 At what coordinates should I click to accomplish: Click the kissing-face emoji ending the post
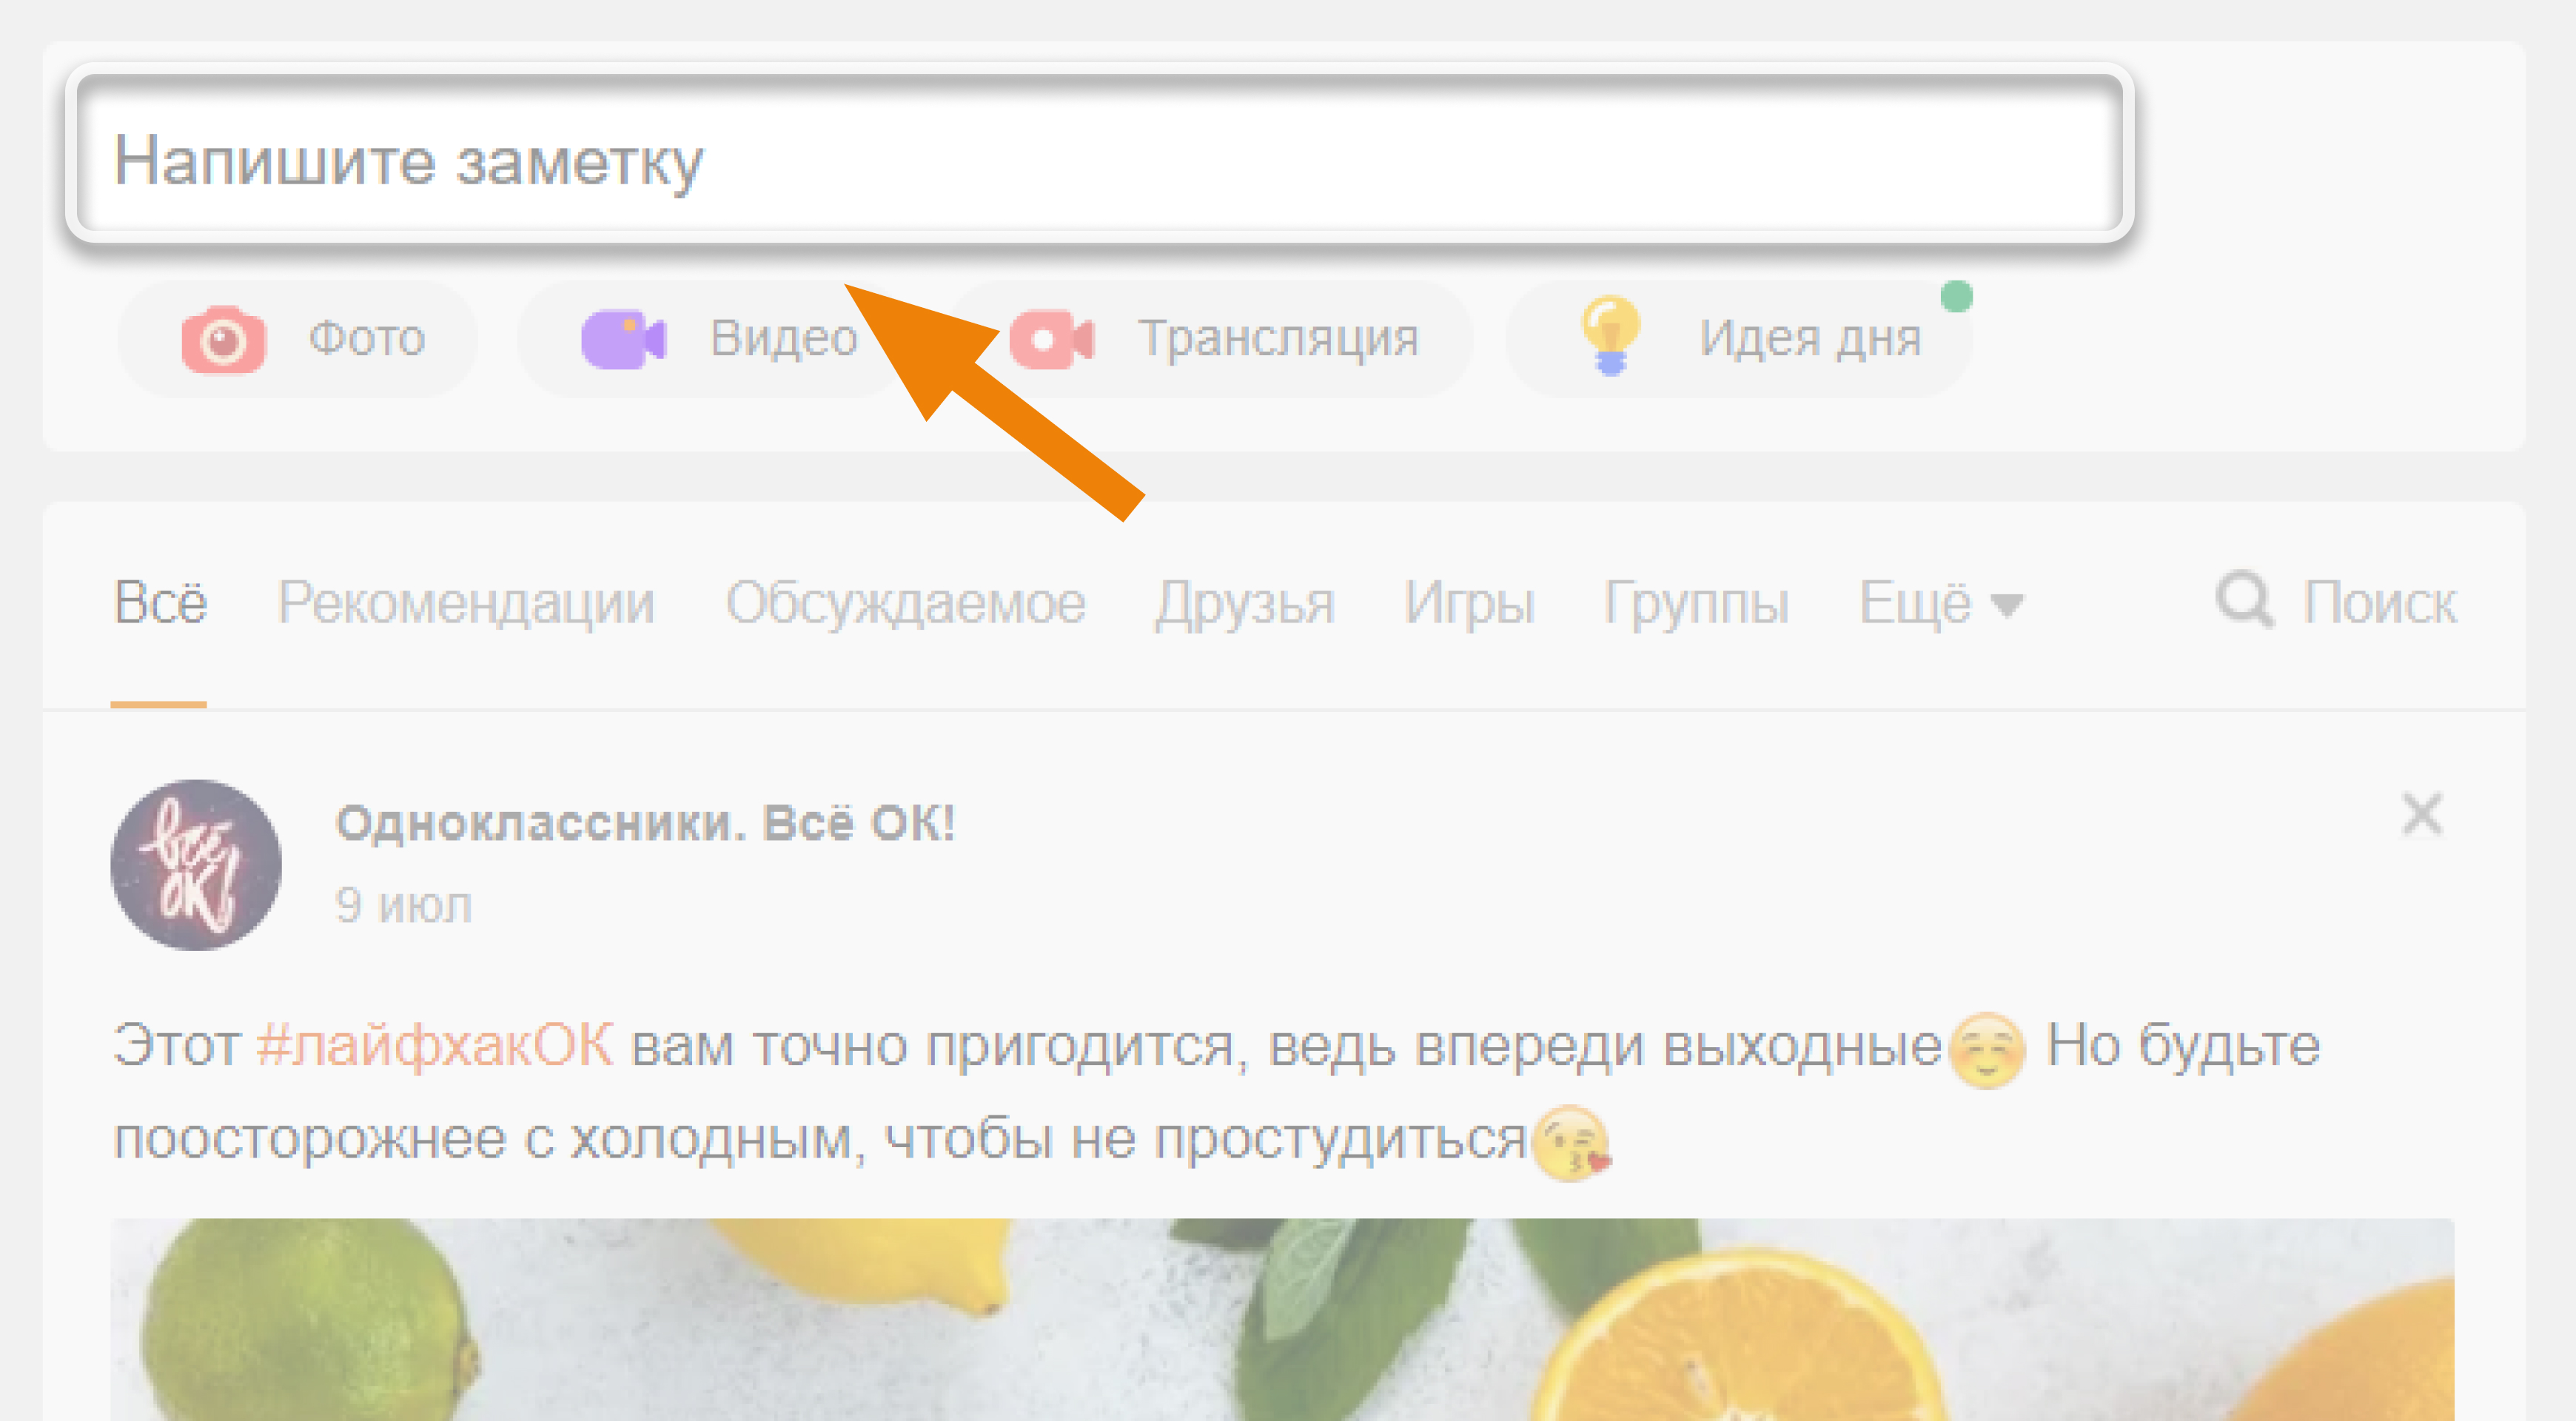(x=1571, y=1144)
